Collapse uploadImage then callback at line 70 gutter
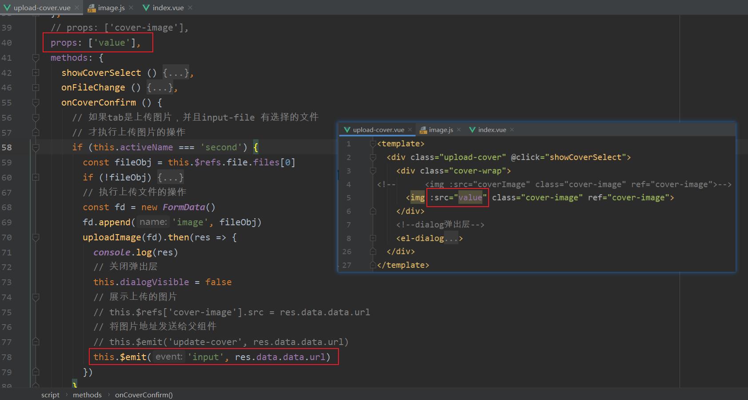Viewport: 748px width, 400px height. 36,237
